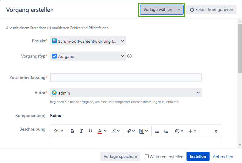Click the underline formatting icon
The width and height of the screenshot is (242, 163).
pyautogui.click(x=90, y=131)
